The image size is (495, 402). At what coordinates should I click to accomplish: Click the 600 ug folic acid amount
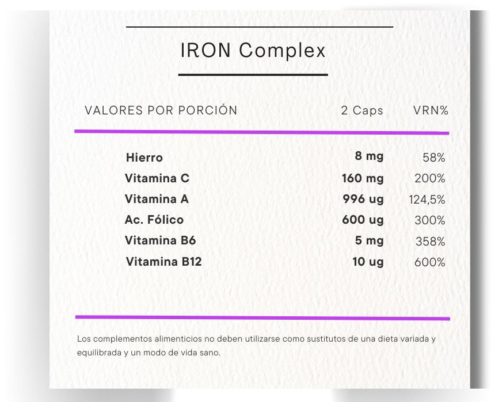363,220
